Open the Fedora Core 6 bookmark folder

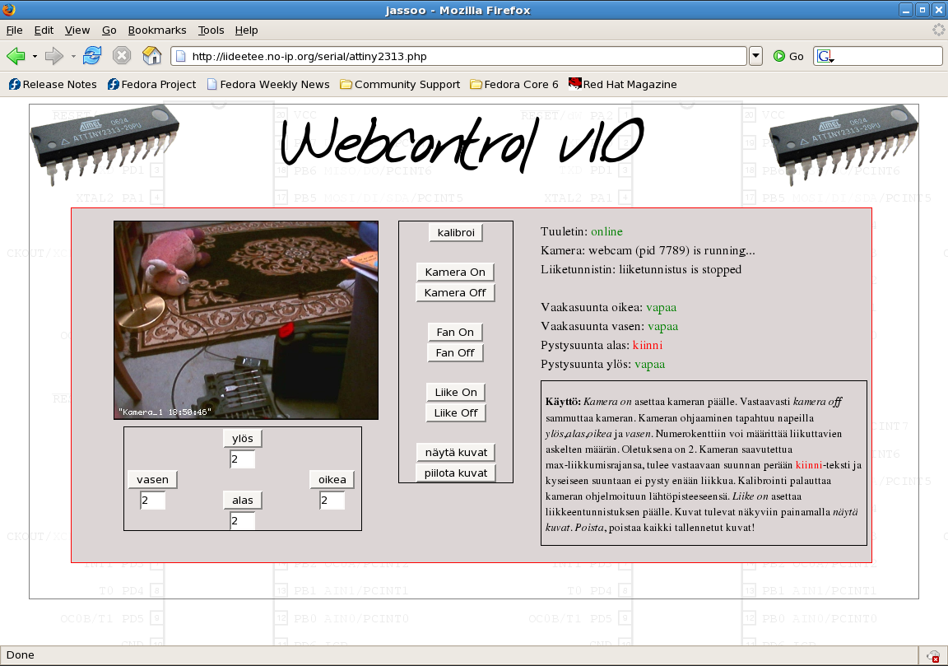[x=514, y=84]
